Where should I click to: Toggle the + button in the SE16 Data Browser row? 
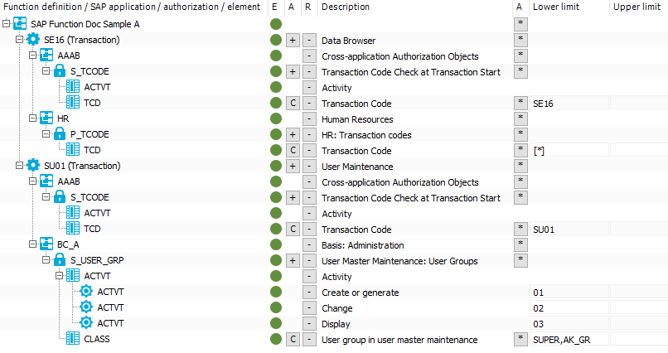pyautogui.click(x=293, y=40)
